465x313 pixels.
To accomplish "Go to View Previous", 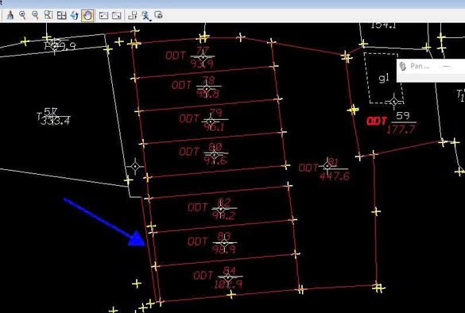I will 103,15.
